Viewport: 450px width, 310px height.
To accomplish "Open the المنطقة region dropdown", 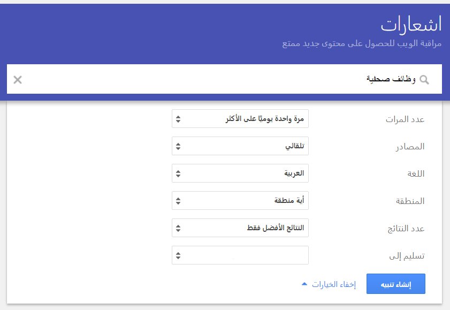I will tap(240, 200).
